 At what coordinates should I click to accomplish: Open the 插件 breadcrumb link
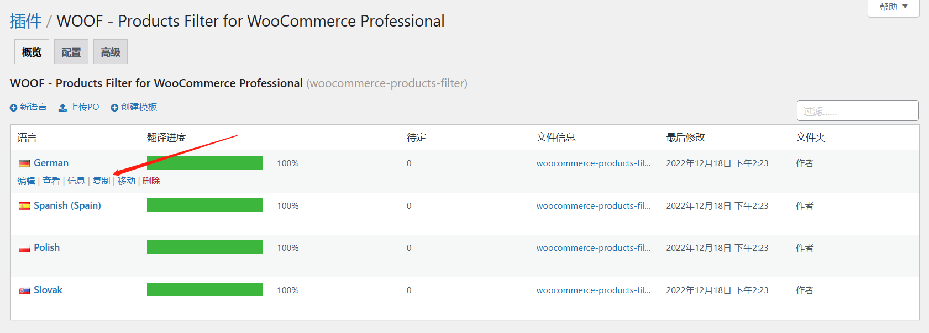point(25,21)
